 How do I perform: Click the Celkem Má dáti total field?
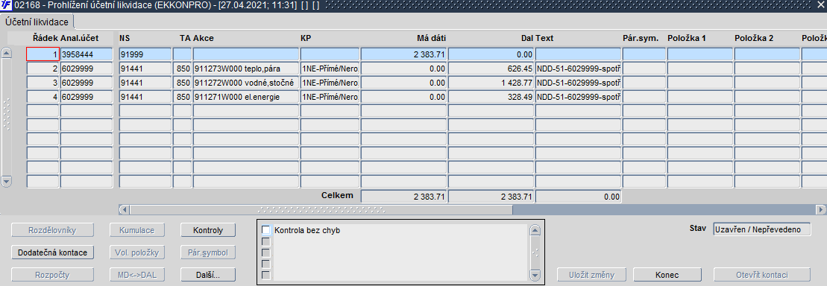(404, 197)
